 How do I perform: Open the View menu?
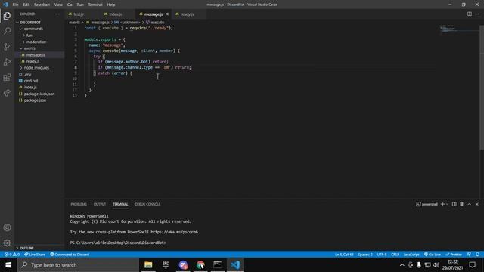coord(58,5)
